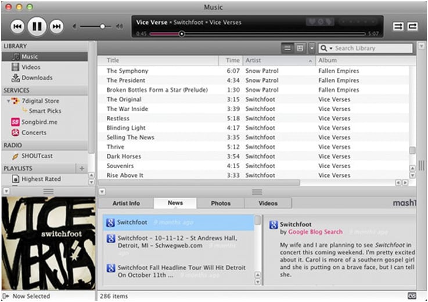The width and height of the screenshot is (428, 302).
Task: Select the track 'Dark Horses'
Action: pyautogui.click(x=253, y=157)
